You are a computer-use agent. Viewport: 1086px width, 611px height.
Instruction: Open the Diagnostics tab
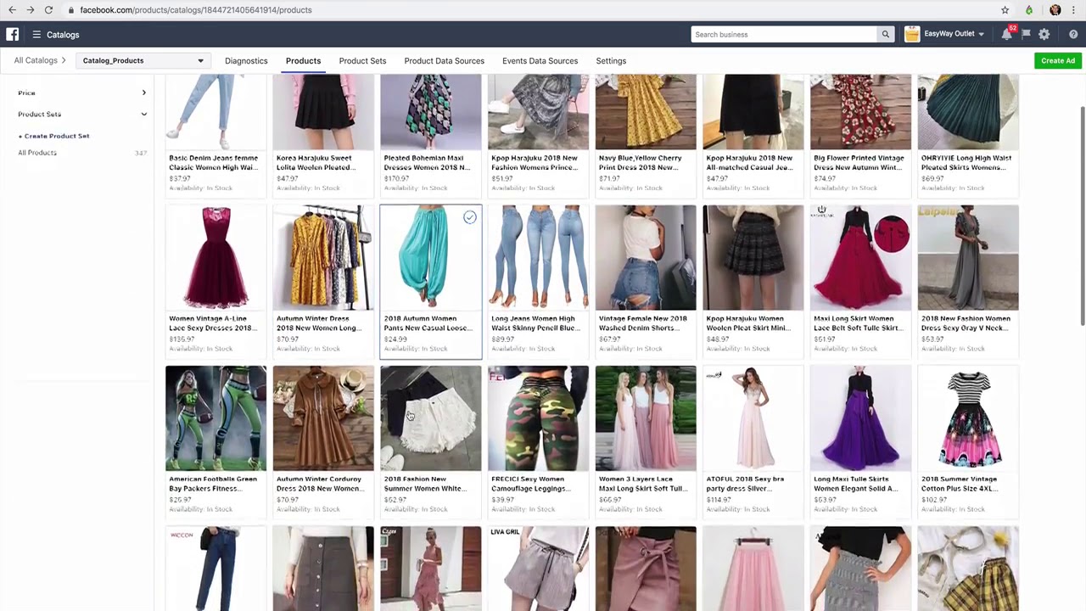(x=246, y=61)
